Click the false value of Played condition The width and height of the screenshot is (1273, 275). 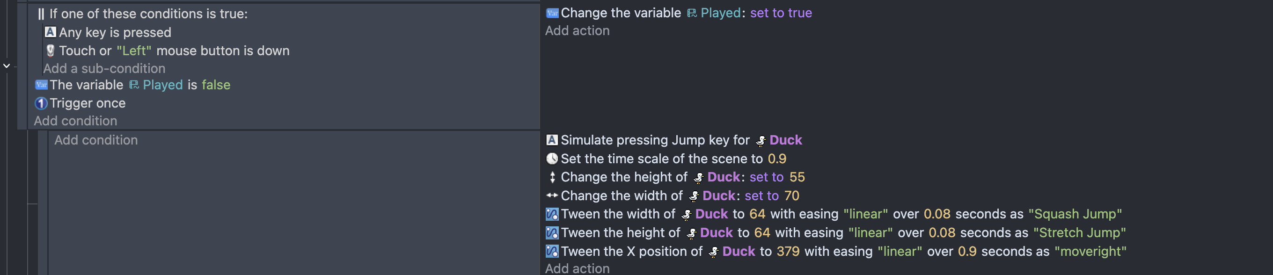point(216,85)
